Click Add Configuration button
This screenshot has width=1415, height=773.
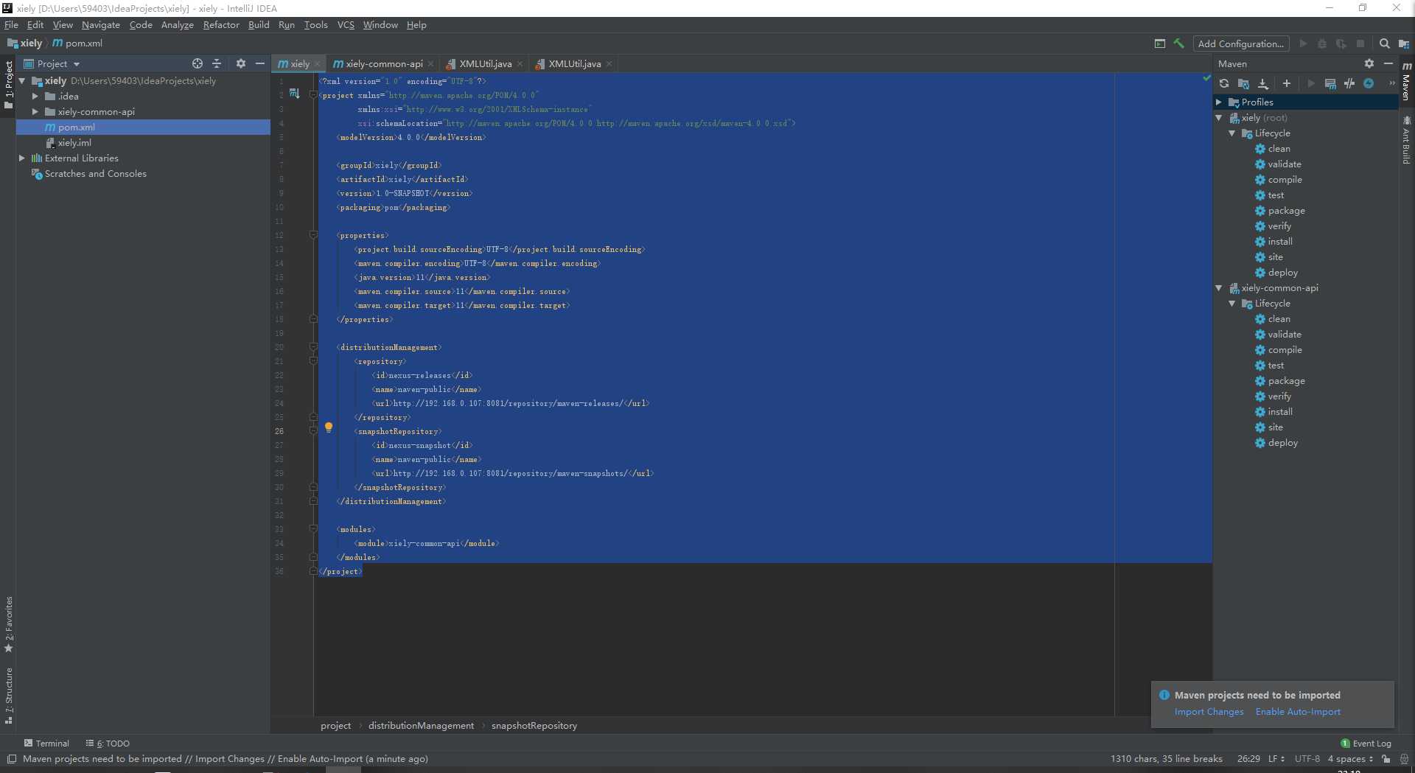(x=1241, y=43)
